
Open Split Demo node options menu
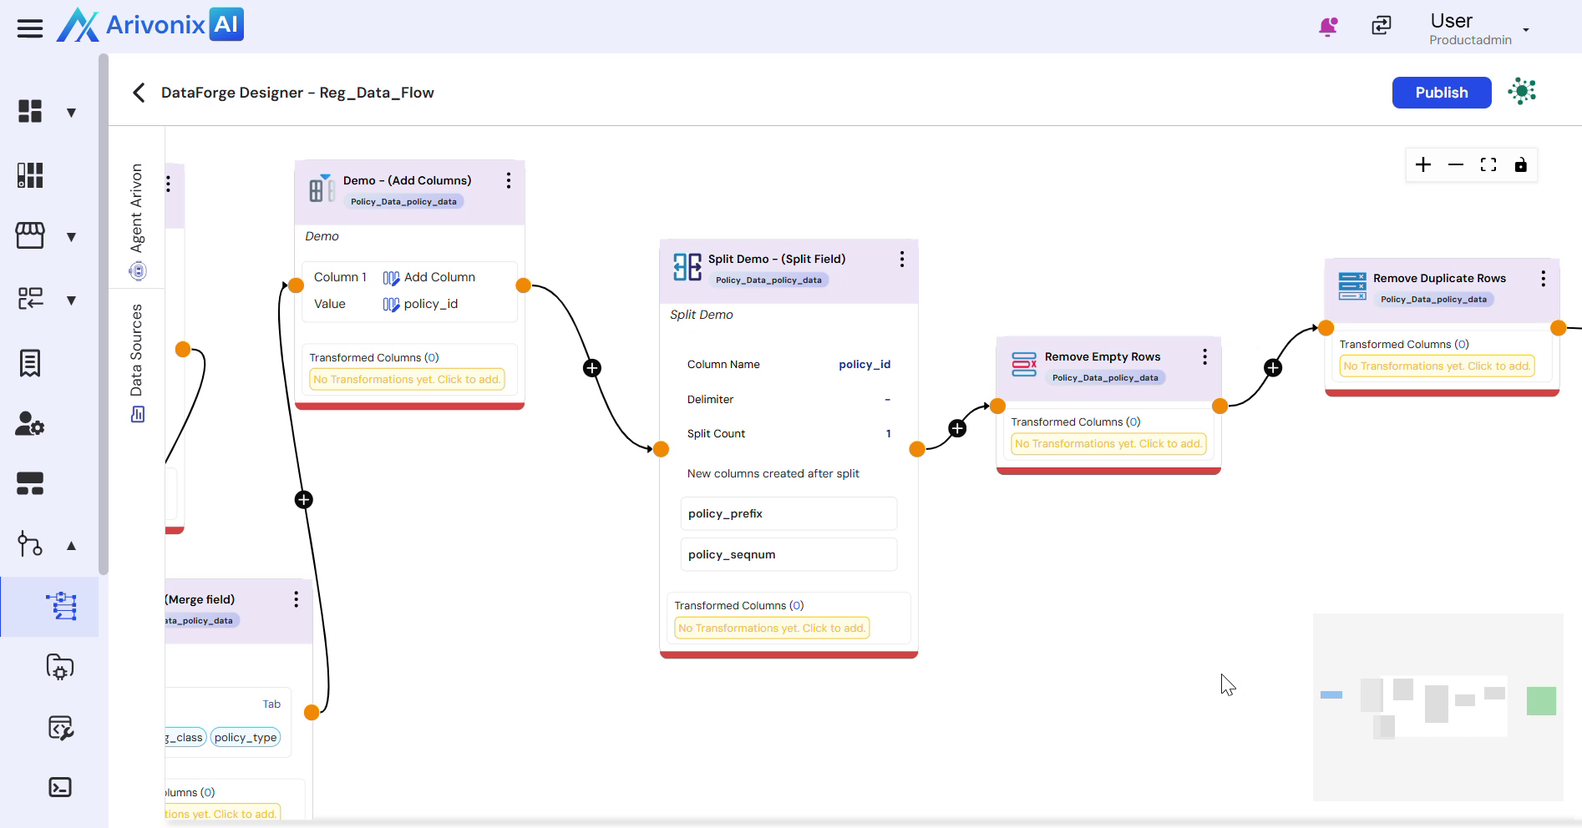click(902, 260)
